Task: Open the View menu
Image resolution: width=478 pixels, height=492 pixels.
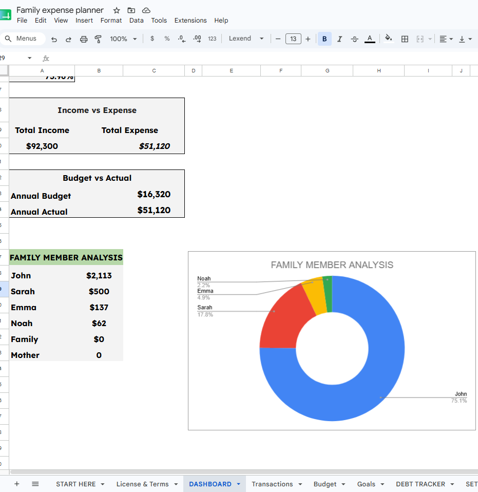Action: click(x=61, y=21)
